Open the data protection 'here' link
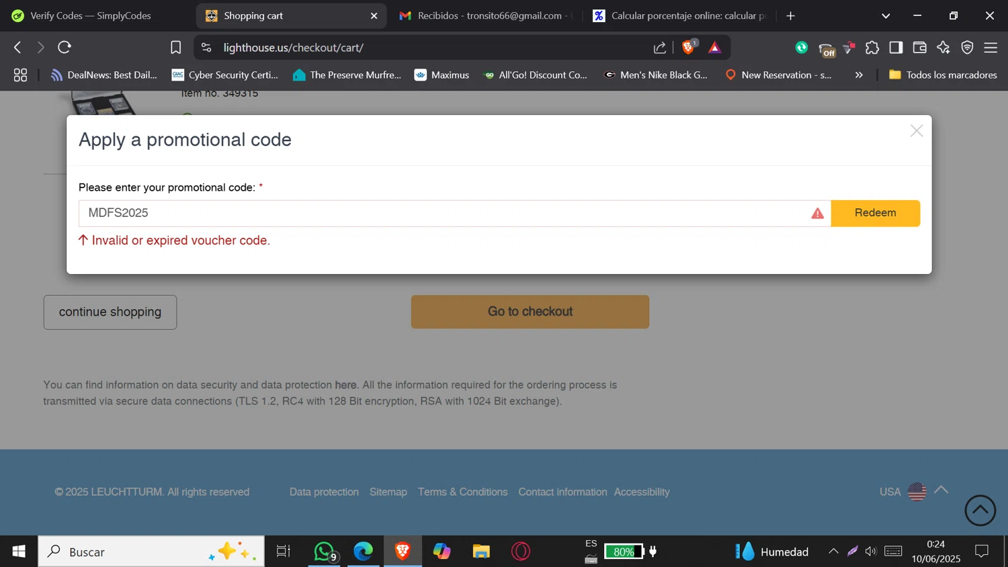 [345, 385]
